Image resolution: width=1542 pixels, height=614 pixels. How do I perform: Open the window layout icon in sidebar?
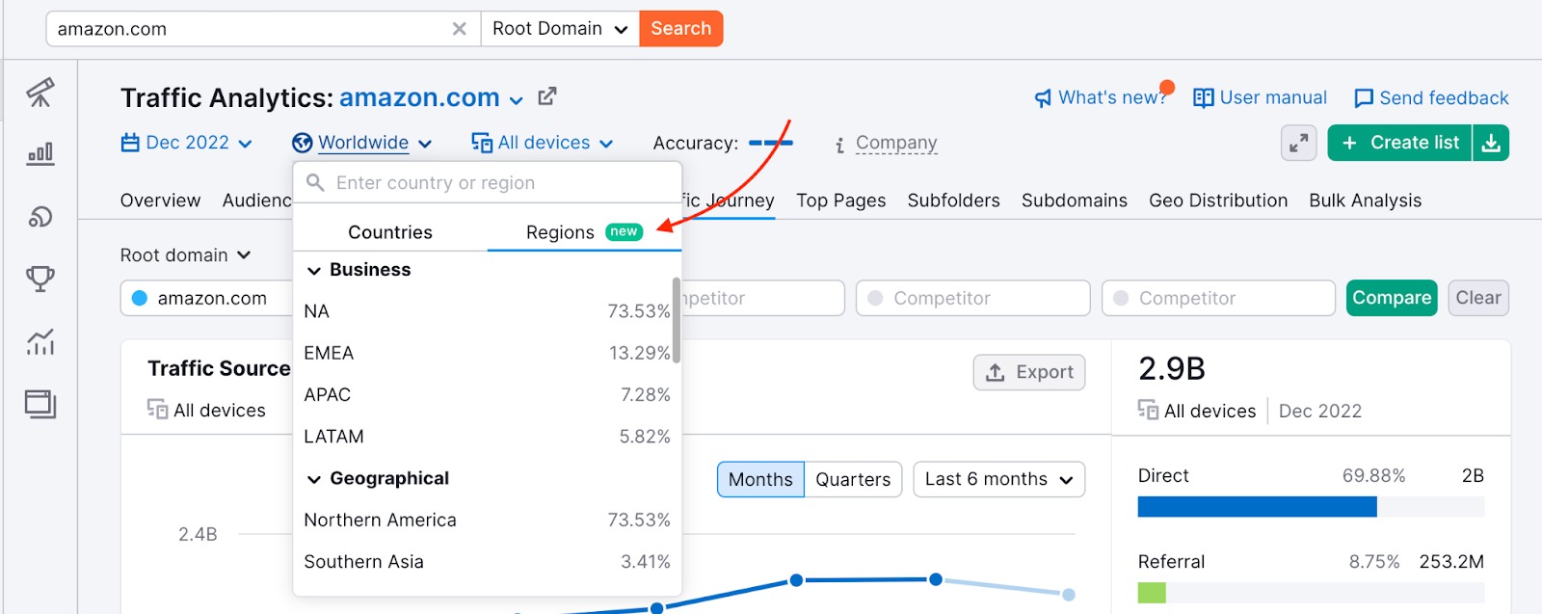tap(40, 404)
